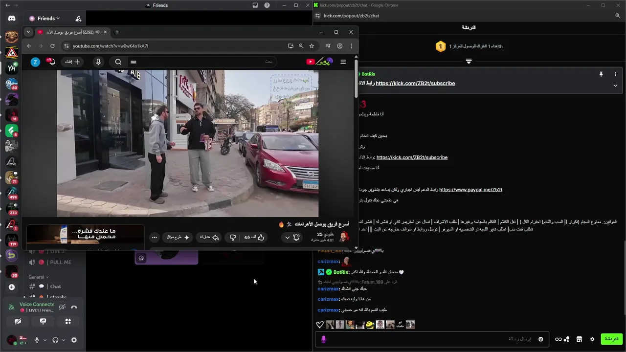Open zoom magnifier in YouTube address bar
Viewport: 626px width, 352px height.
301,46
